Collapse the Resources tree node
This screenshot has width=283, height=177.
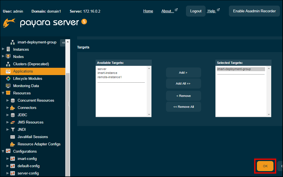[x=3, y=93]
